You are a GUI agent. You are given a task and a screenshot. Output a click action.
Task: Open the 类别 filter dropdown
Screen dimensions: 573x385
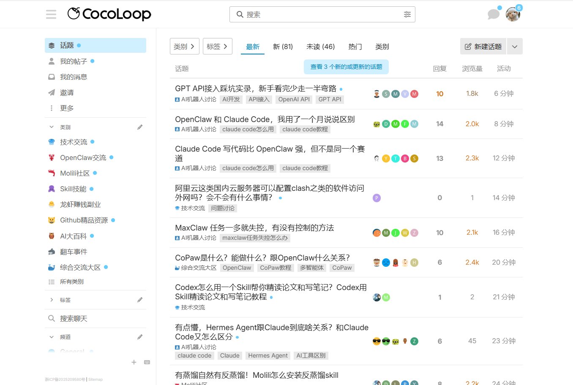[184, 46]
